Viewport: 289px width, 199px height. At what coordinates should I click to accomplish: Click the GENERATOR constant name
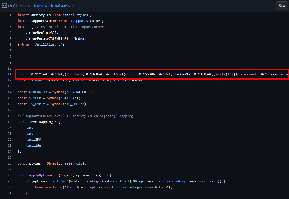[x=38, y=92]
